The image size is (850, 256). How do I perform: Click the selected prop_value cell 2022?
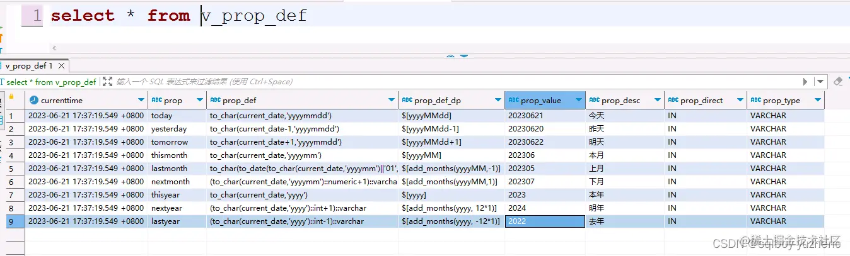545,221
